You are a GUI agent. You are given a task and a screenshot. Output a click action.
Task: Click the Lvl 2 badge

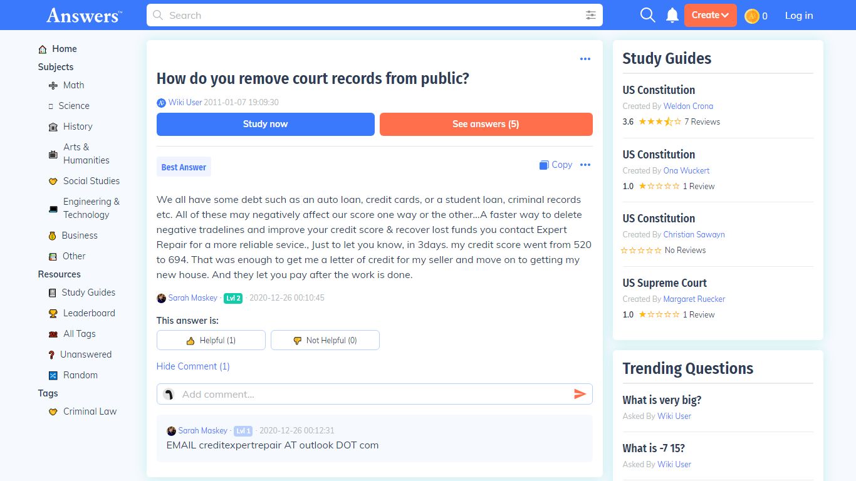pos(233,299)
